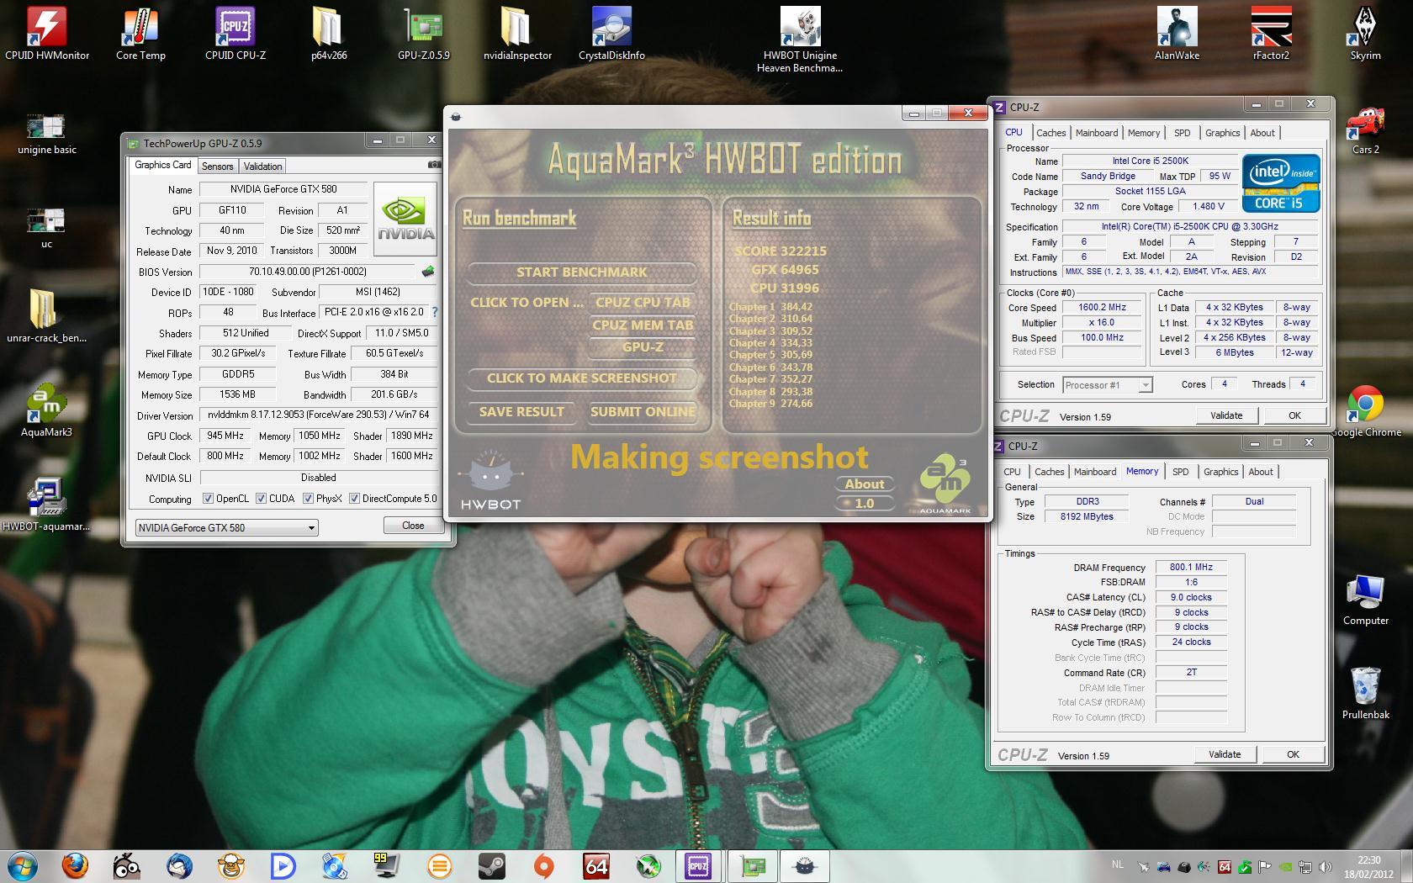Open the nvidiaInspector folder
This screenshot has width=1413, height=883.
click(517, 34)
